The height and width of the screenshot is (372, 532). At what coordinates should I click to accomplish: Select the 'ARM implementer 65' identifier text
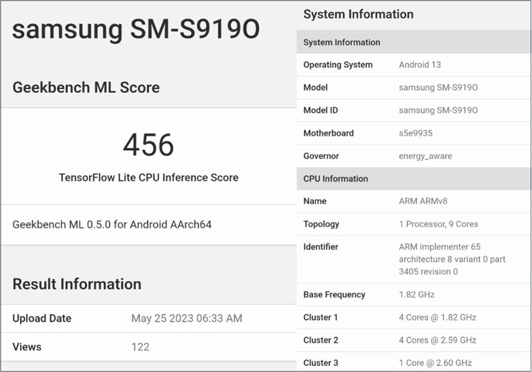[x=440, y=246]
